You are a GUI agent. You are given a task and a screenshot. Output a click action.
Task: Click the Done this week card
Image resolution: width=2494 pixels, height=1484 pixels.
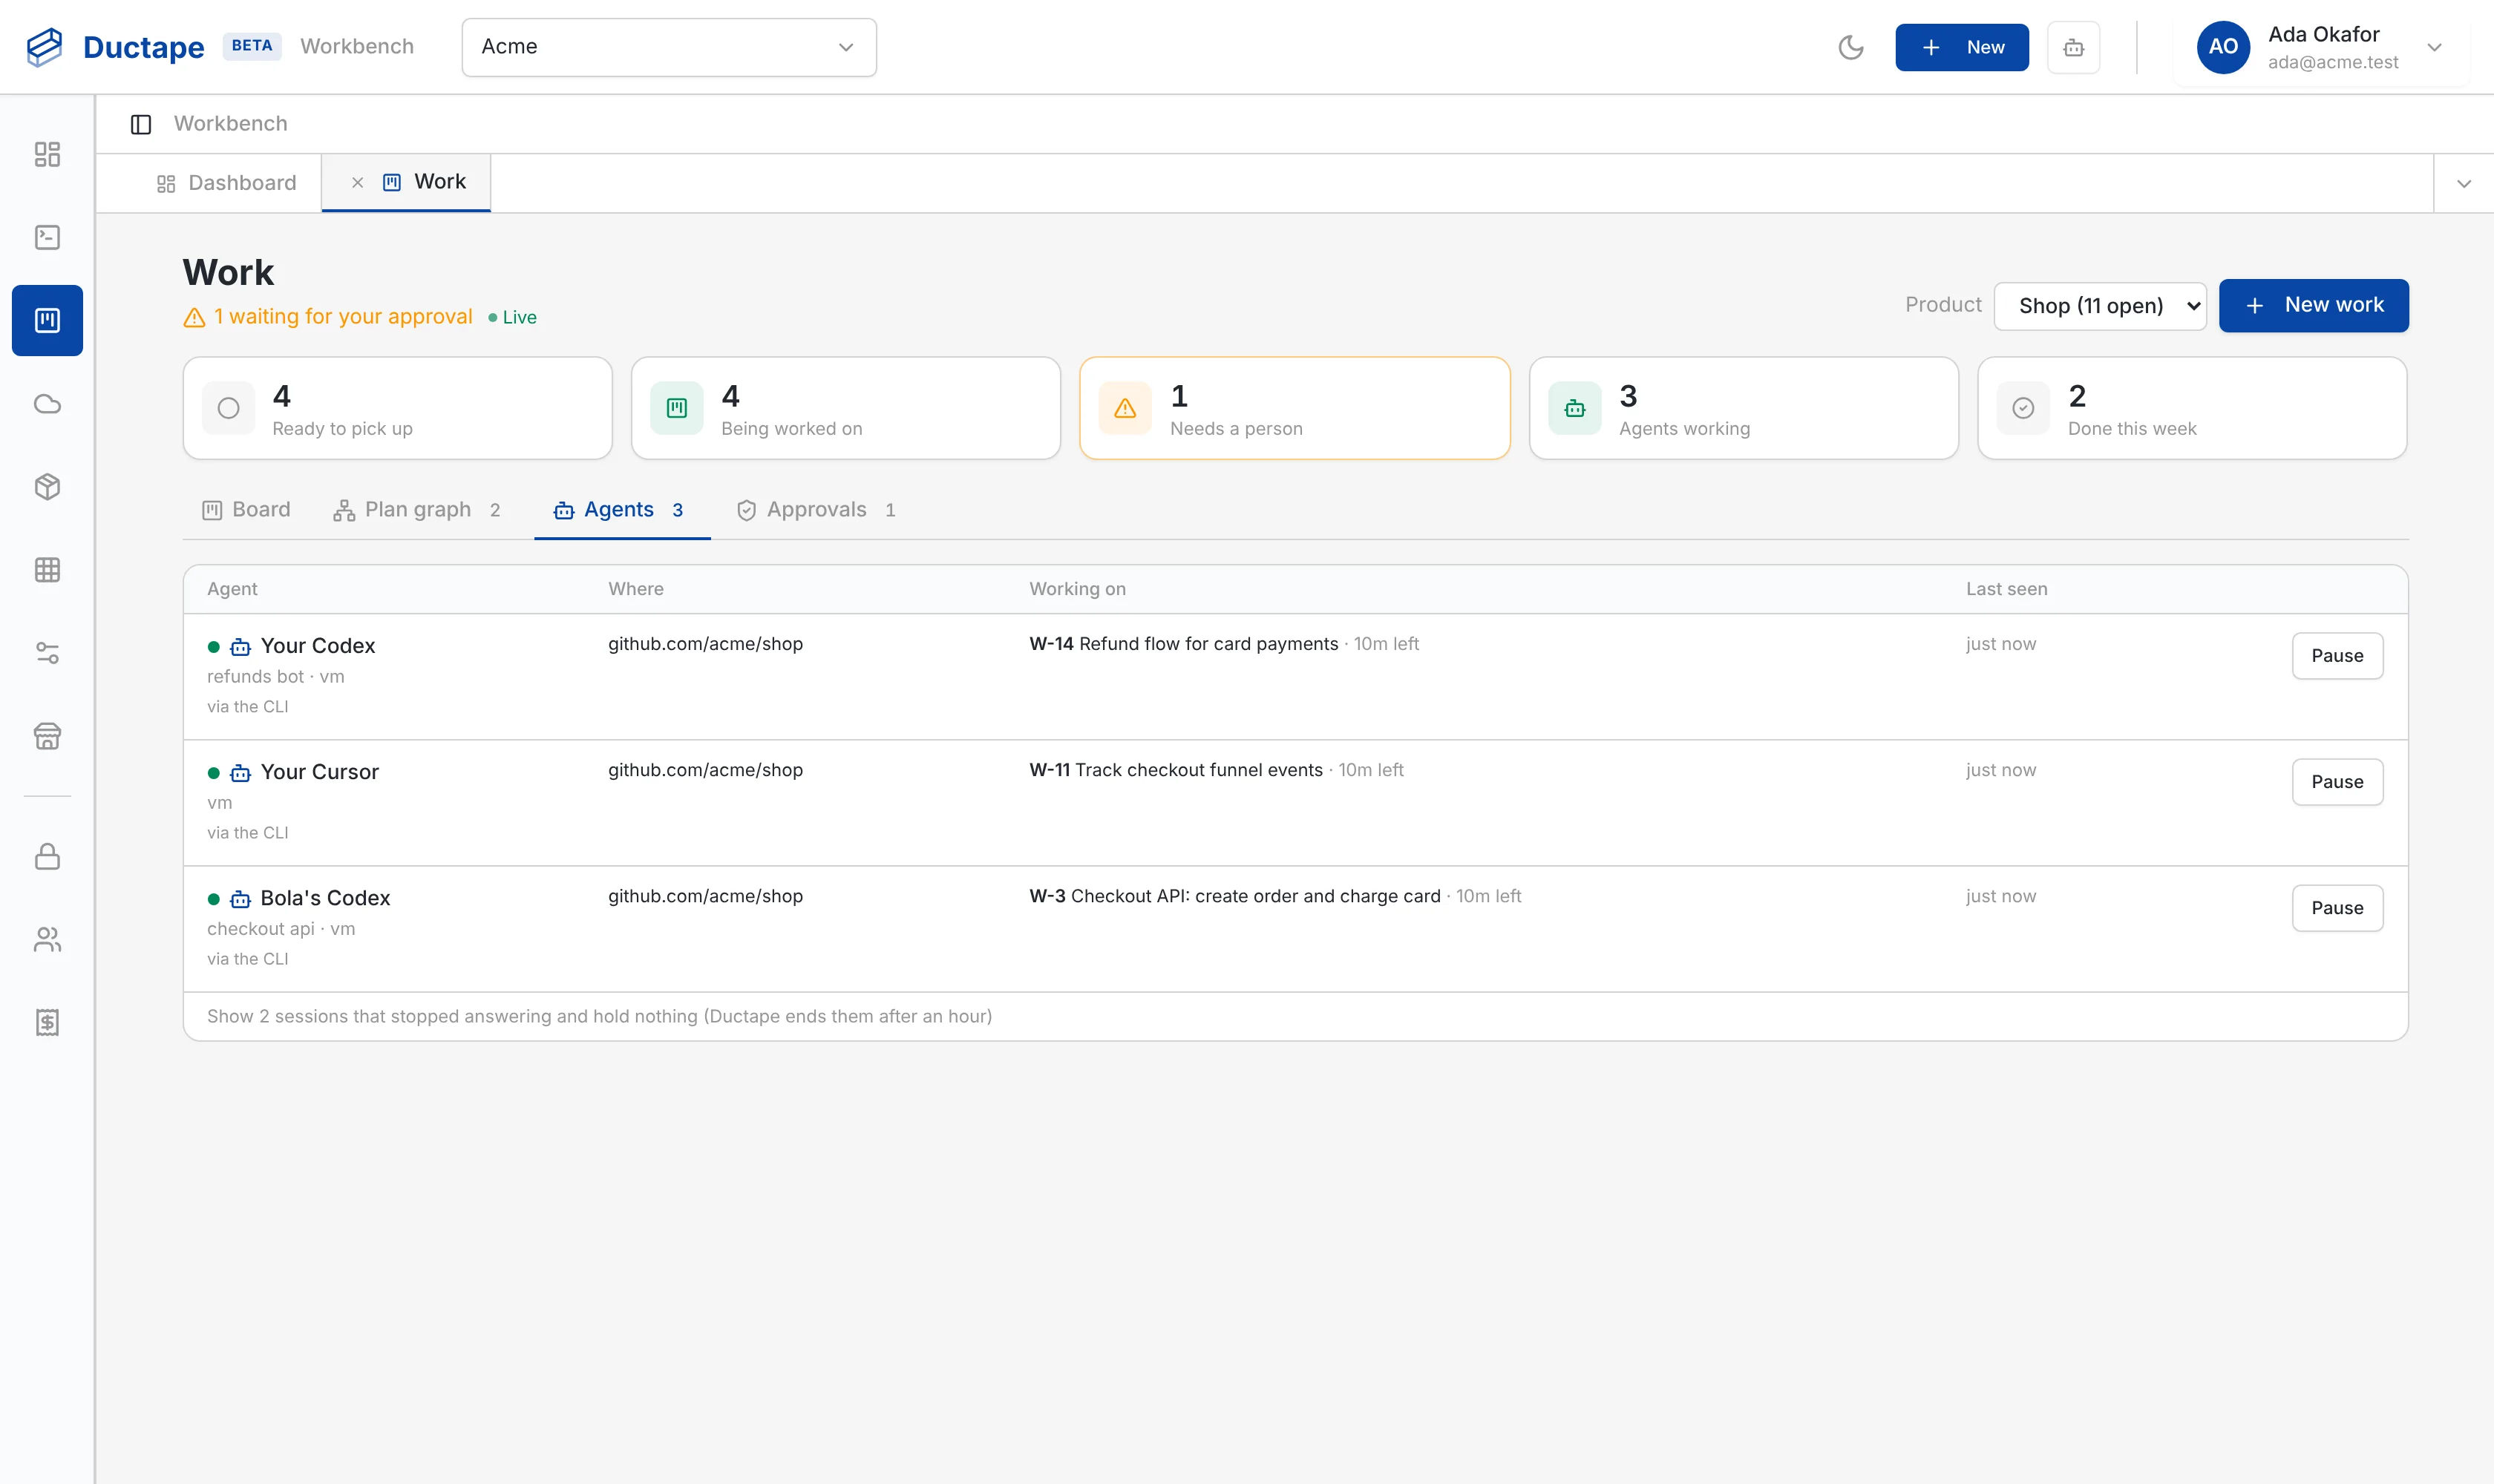(x=2192, y=408)
